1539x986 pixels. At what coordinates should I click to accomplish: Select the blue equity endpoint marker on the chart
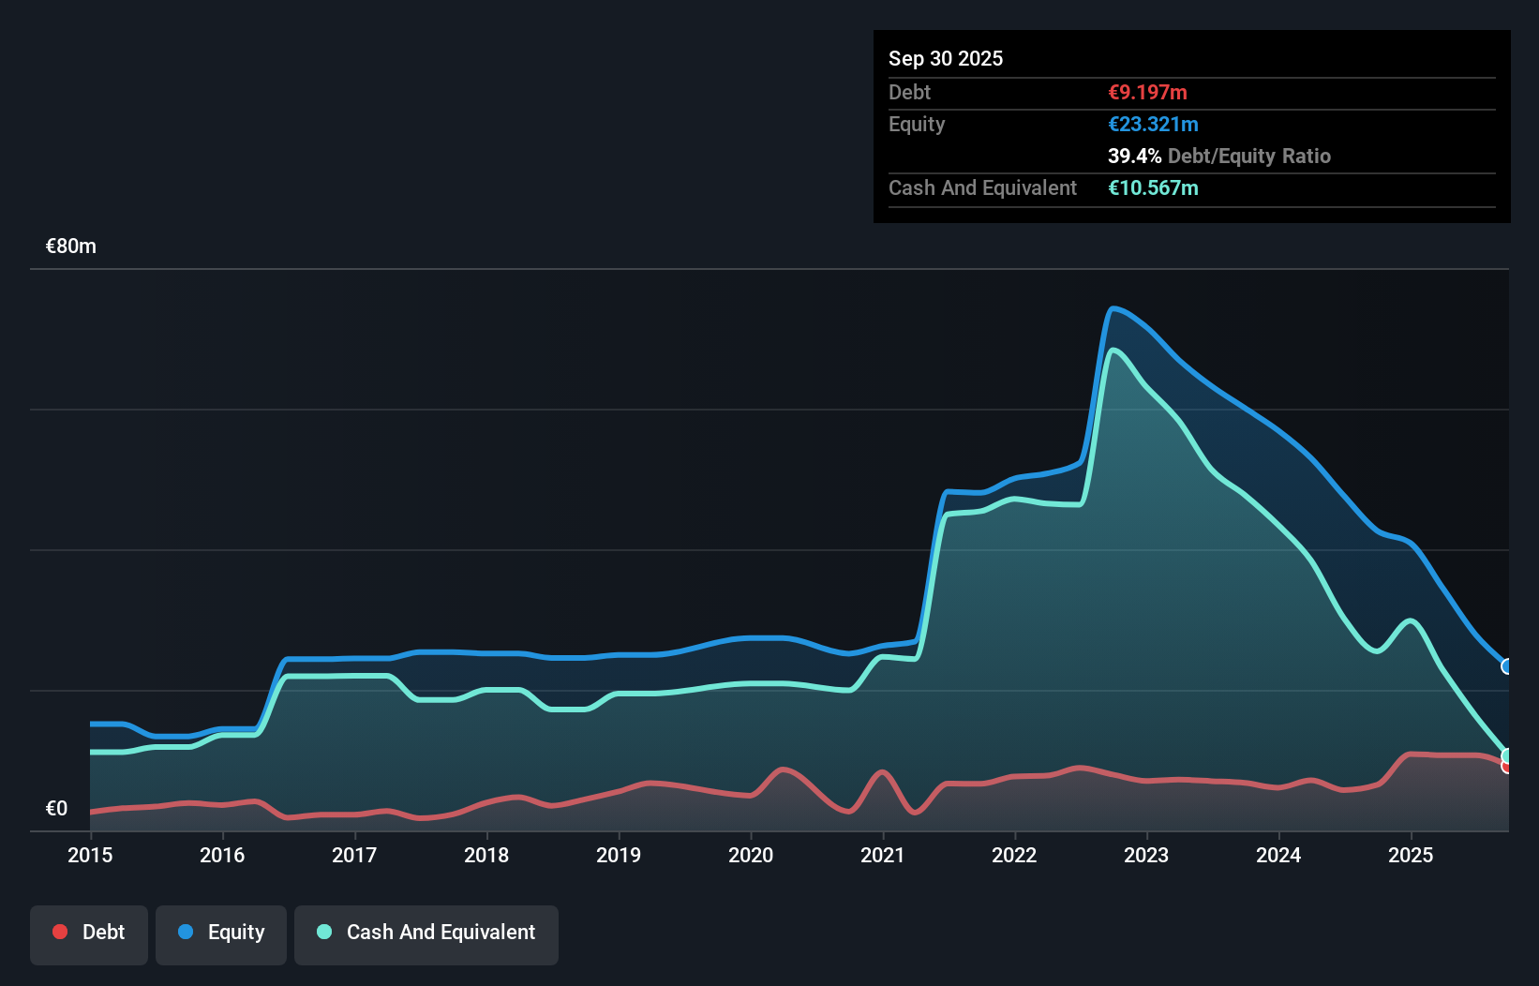click(1507, 667)
